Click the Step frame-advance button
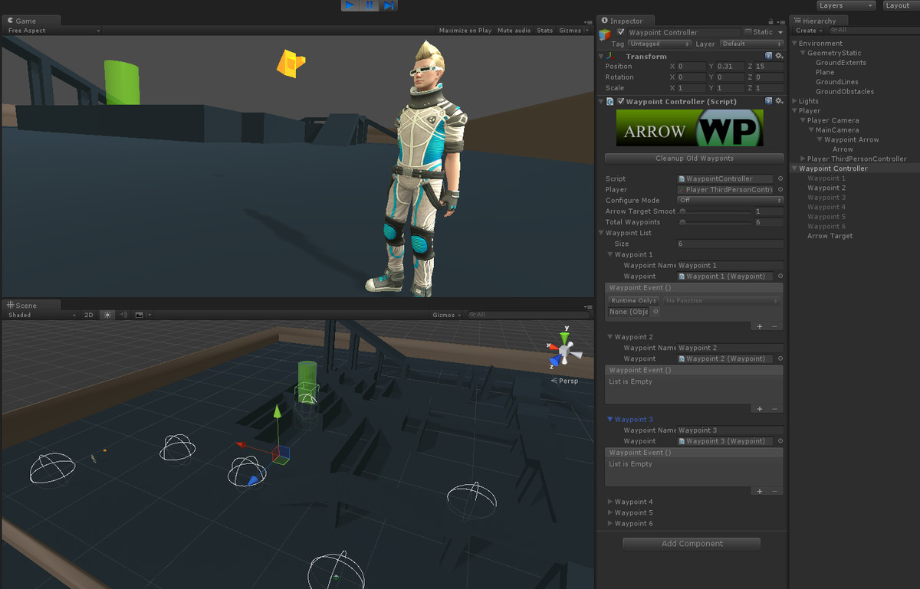The image size is (920, 589). tap(389, 5)
